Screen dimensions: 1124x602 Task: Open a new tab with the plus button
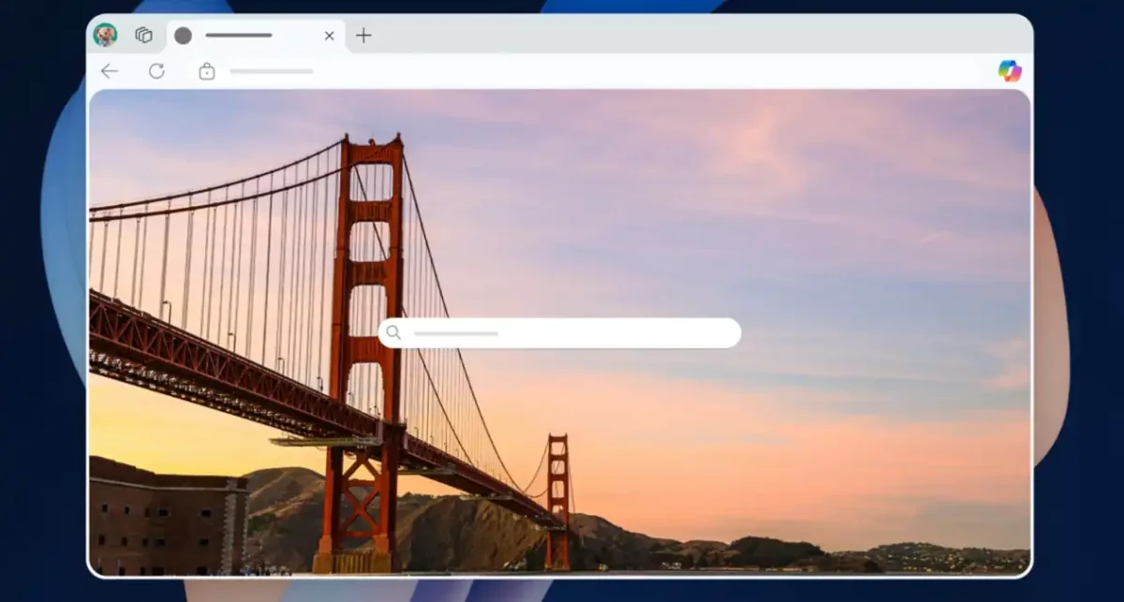point(363,36)
